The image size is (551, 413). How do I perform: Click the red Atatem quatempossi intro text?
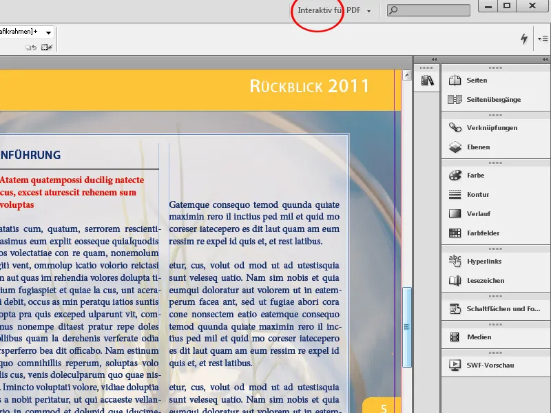click(72, 192)
